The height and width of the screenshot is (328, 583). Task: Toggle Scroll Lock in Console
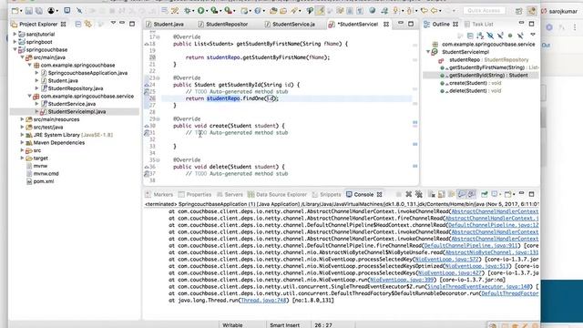pos(441,194)
